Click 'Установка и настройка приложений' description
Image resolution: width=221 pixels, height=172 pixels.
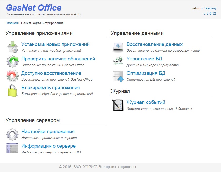[51, 50]
